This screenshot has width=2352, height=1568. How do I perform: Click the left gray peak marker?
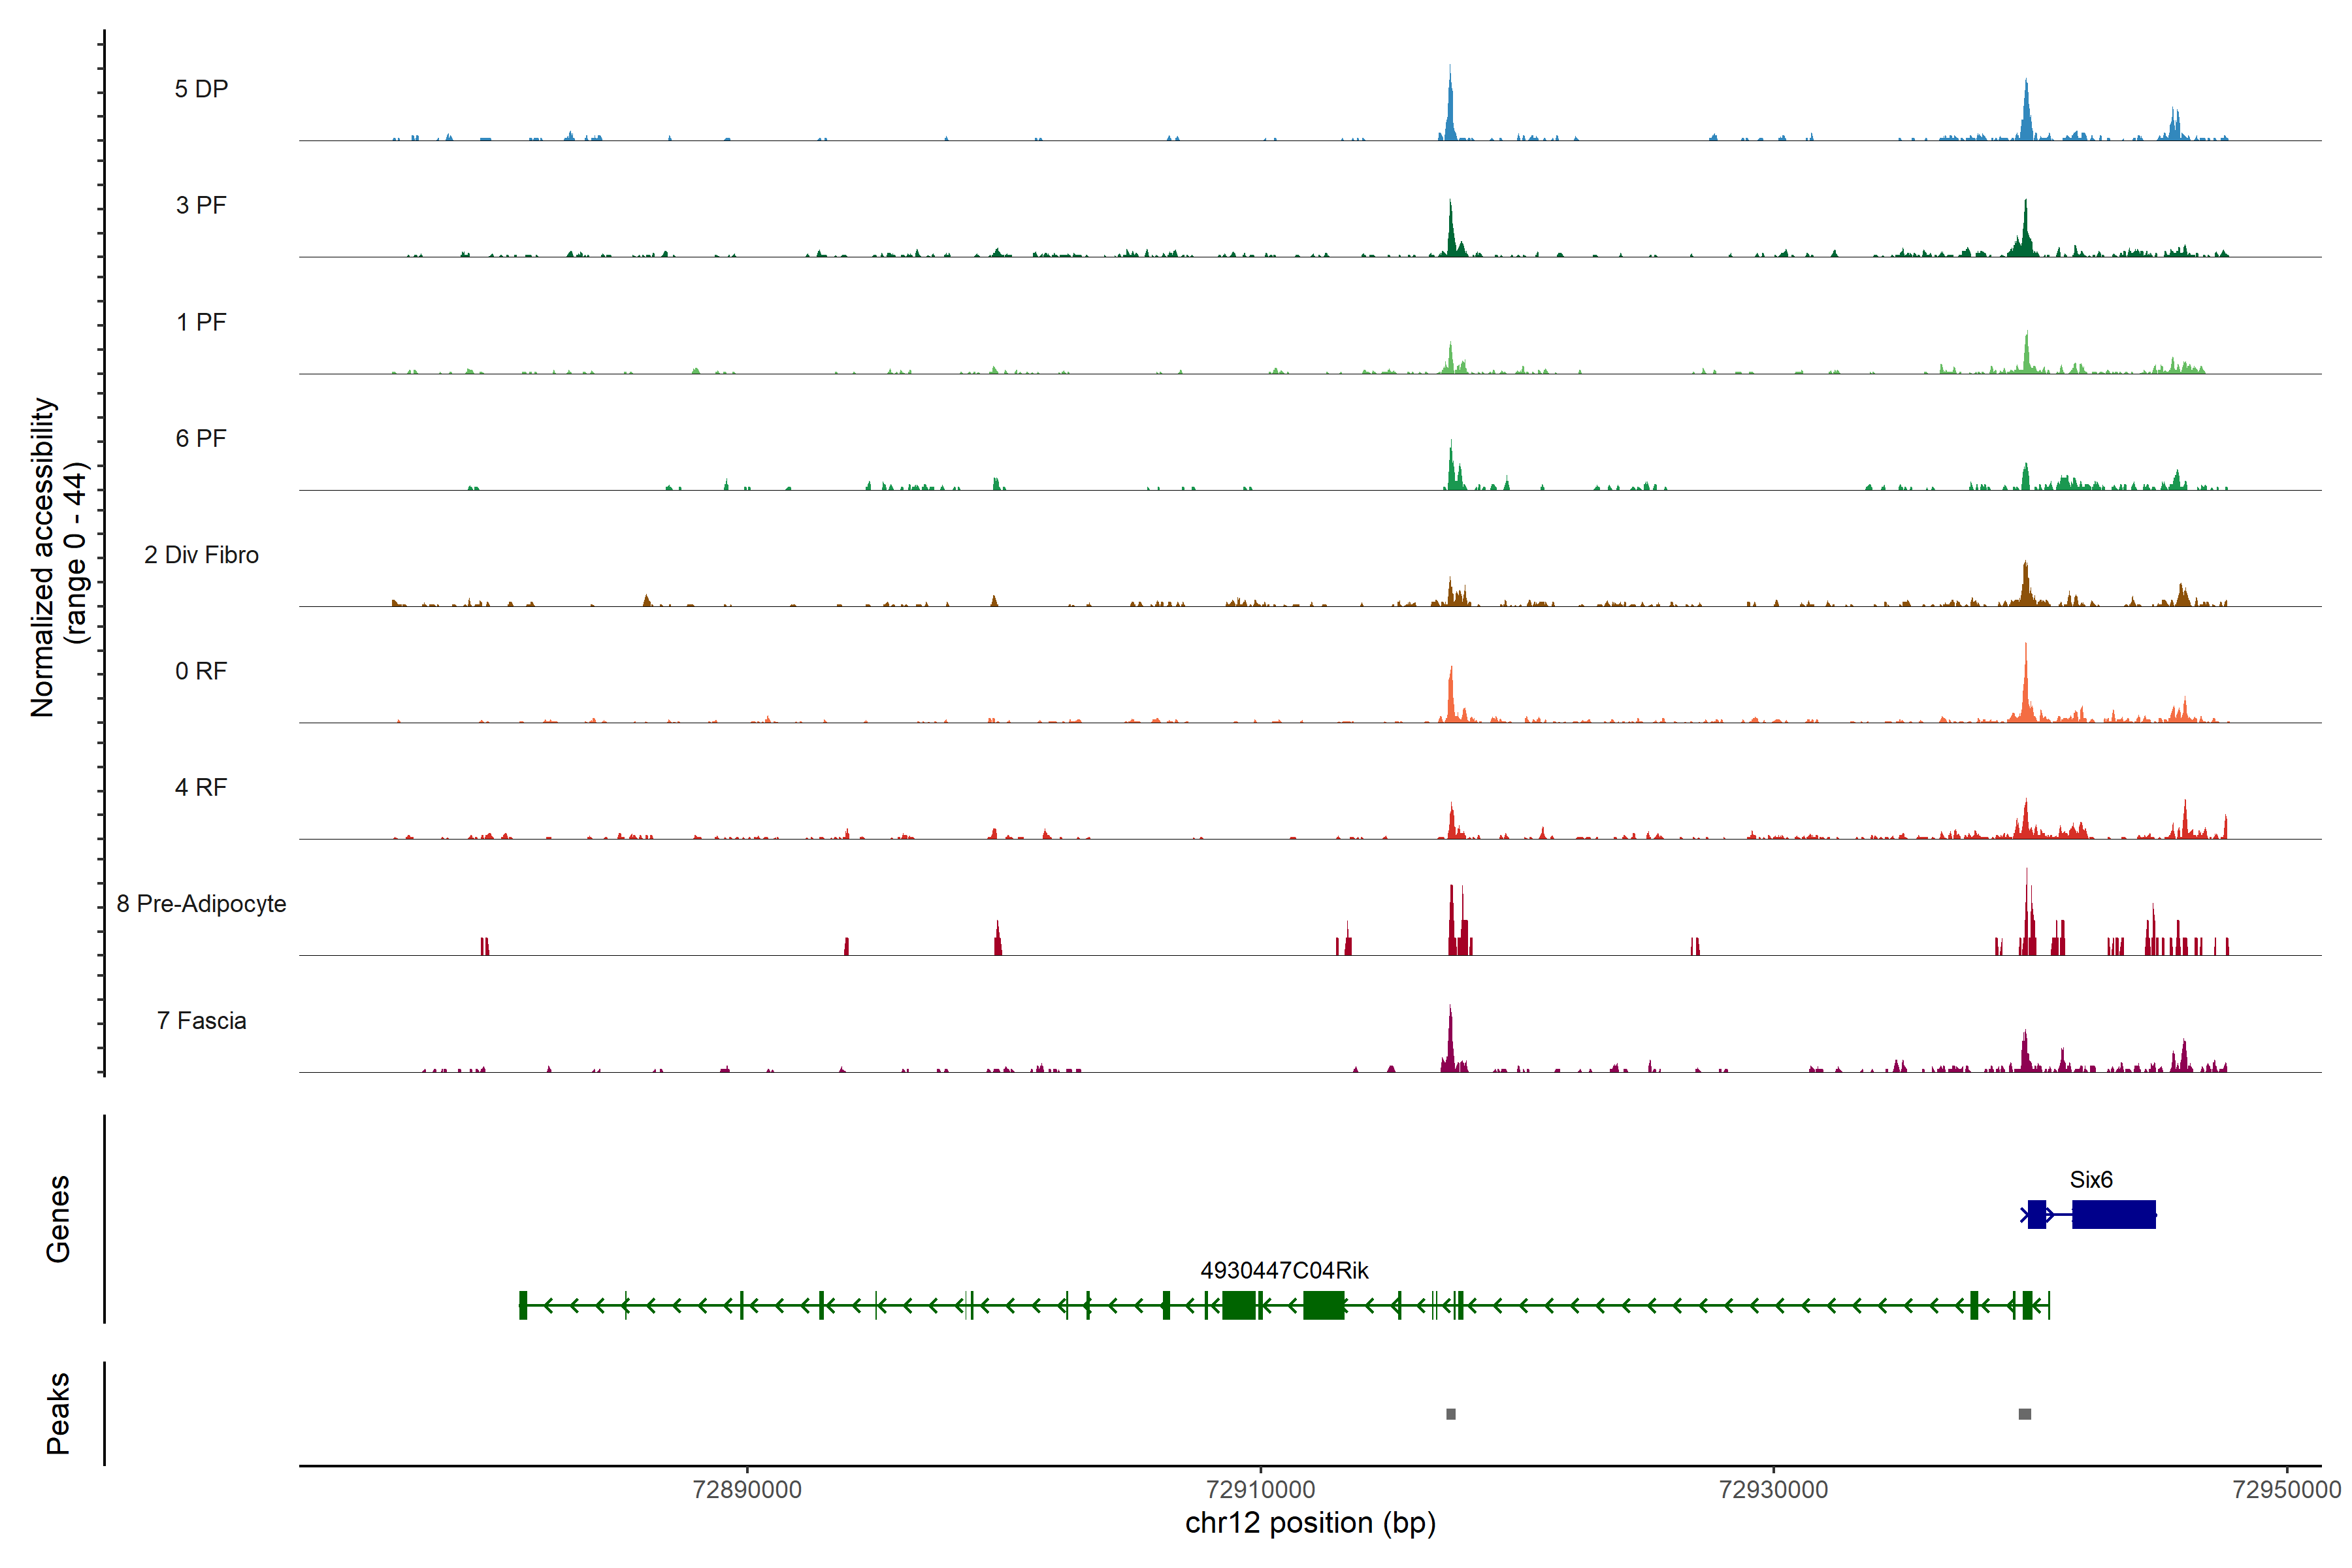1451,1414
